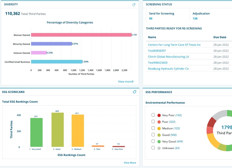Open View More under ESG Scorecard

tap(130, 163)
